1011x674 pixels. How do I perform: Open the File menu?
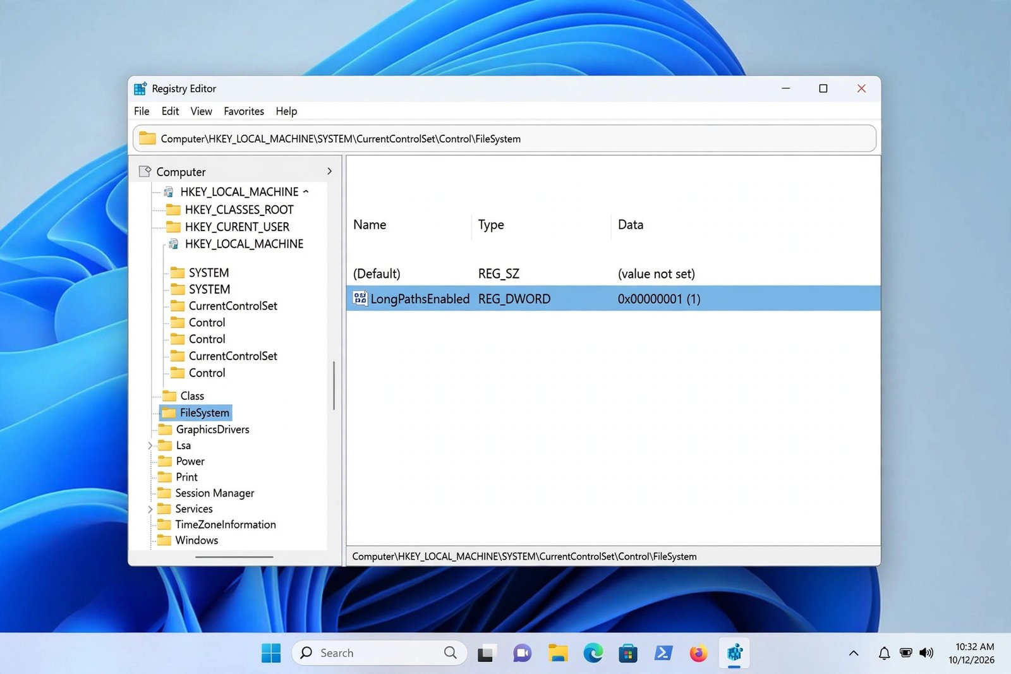click(142, 111)
